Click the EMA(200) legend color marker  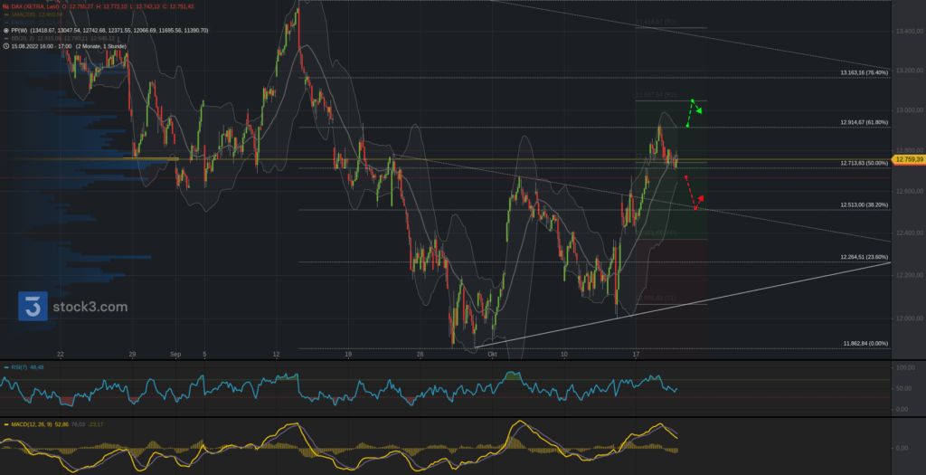(5, 22)
